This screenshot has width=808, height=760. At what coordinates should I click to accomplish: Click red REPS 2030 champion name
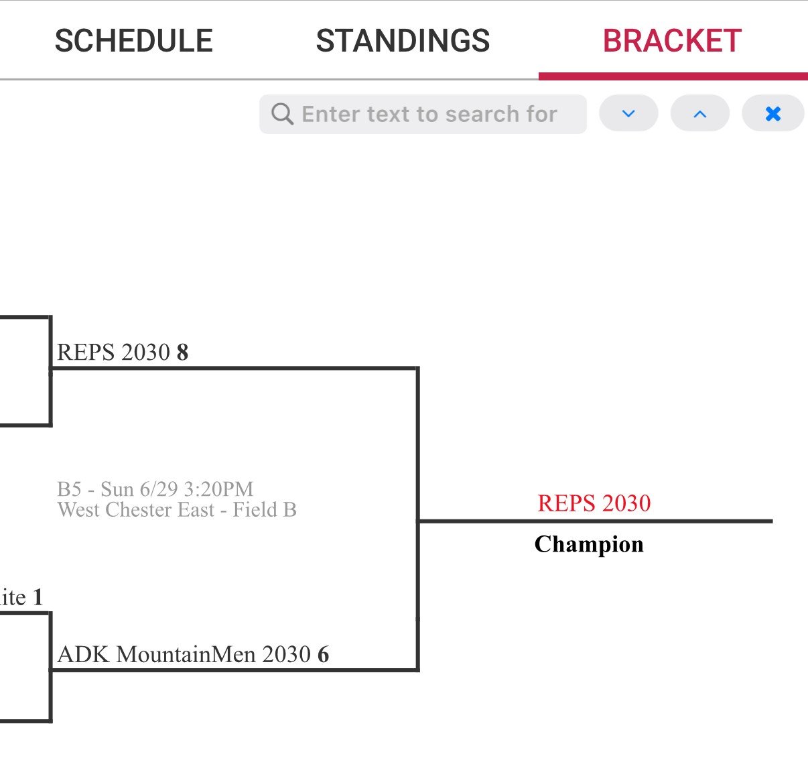594,503
